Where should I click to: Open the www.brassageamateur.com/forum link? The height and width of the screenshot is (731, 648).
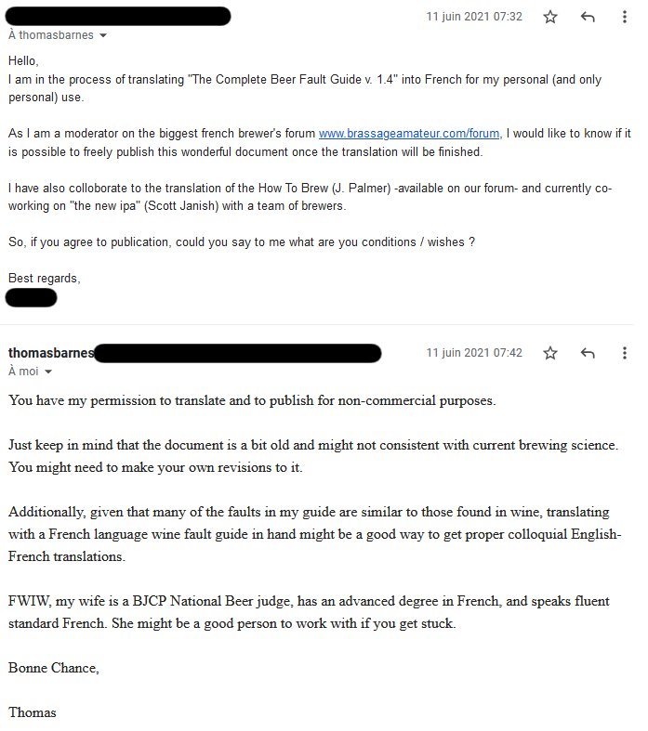click(x=410, y=134)
